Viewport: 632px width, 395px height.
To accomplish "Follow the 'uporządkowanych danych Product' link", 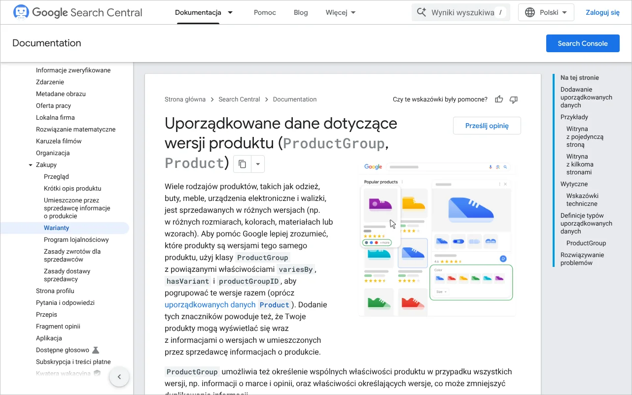I will tap(228, 305).
